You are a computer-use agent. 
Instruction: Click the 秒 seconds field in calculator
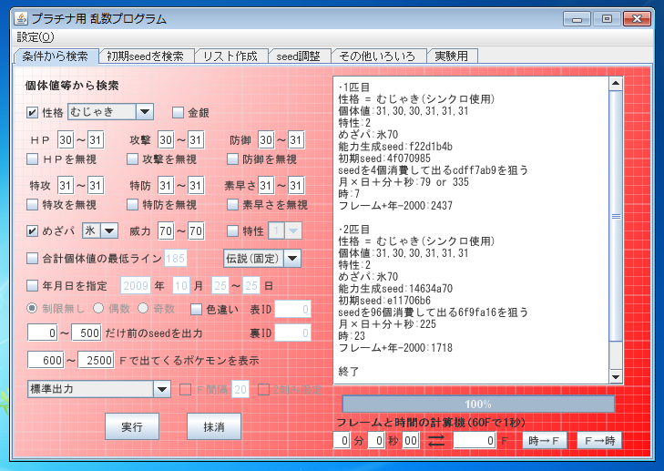376,441
